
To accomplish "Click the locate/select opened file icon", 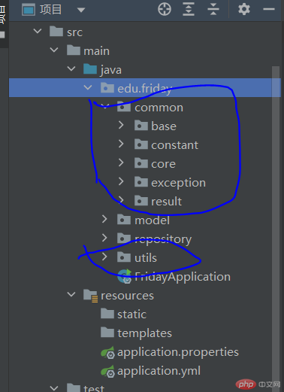I will tap(165, 10).
